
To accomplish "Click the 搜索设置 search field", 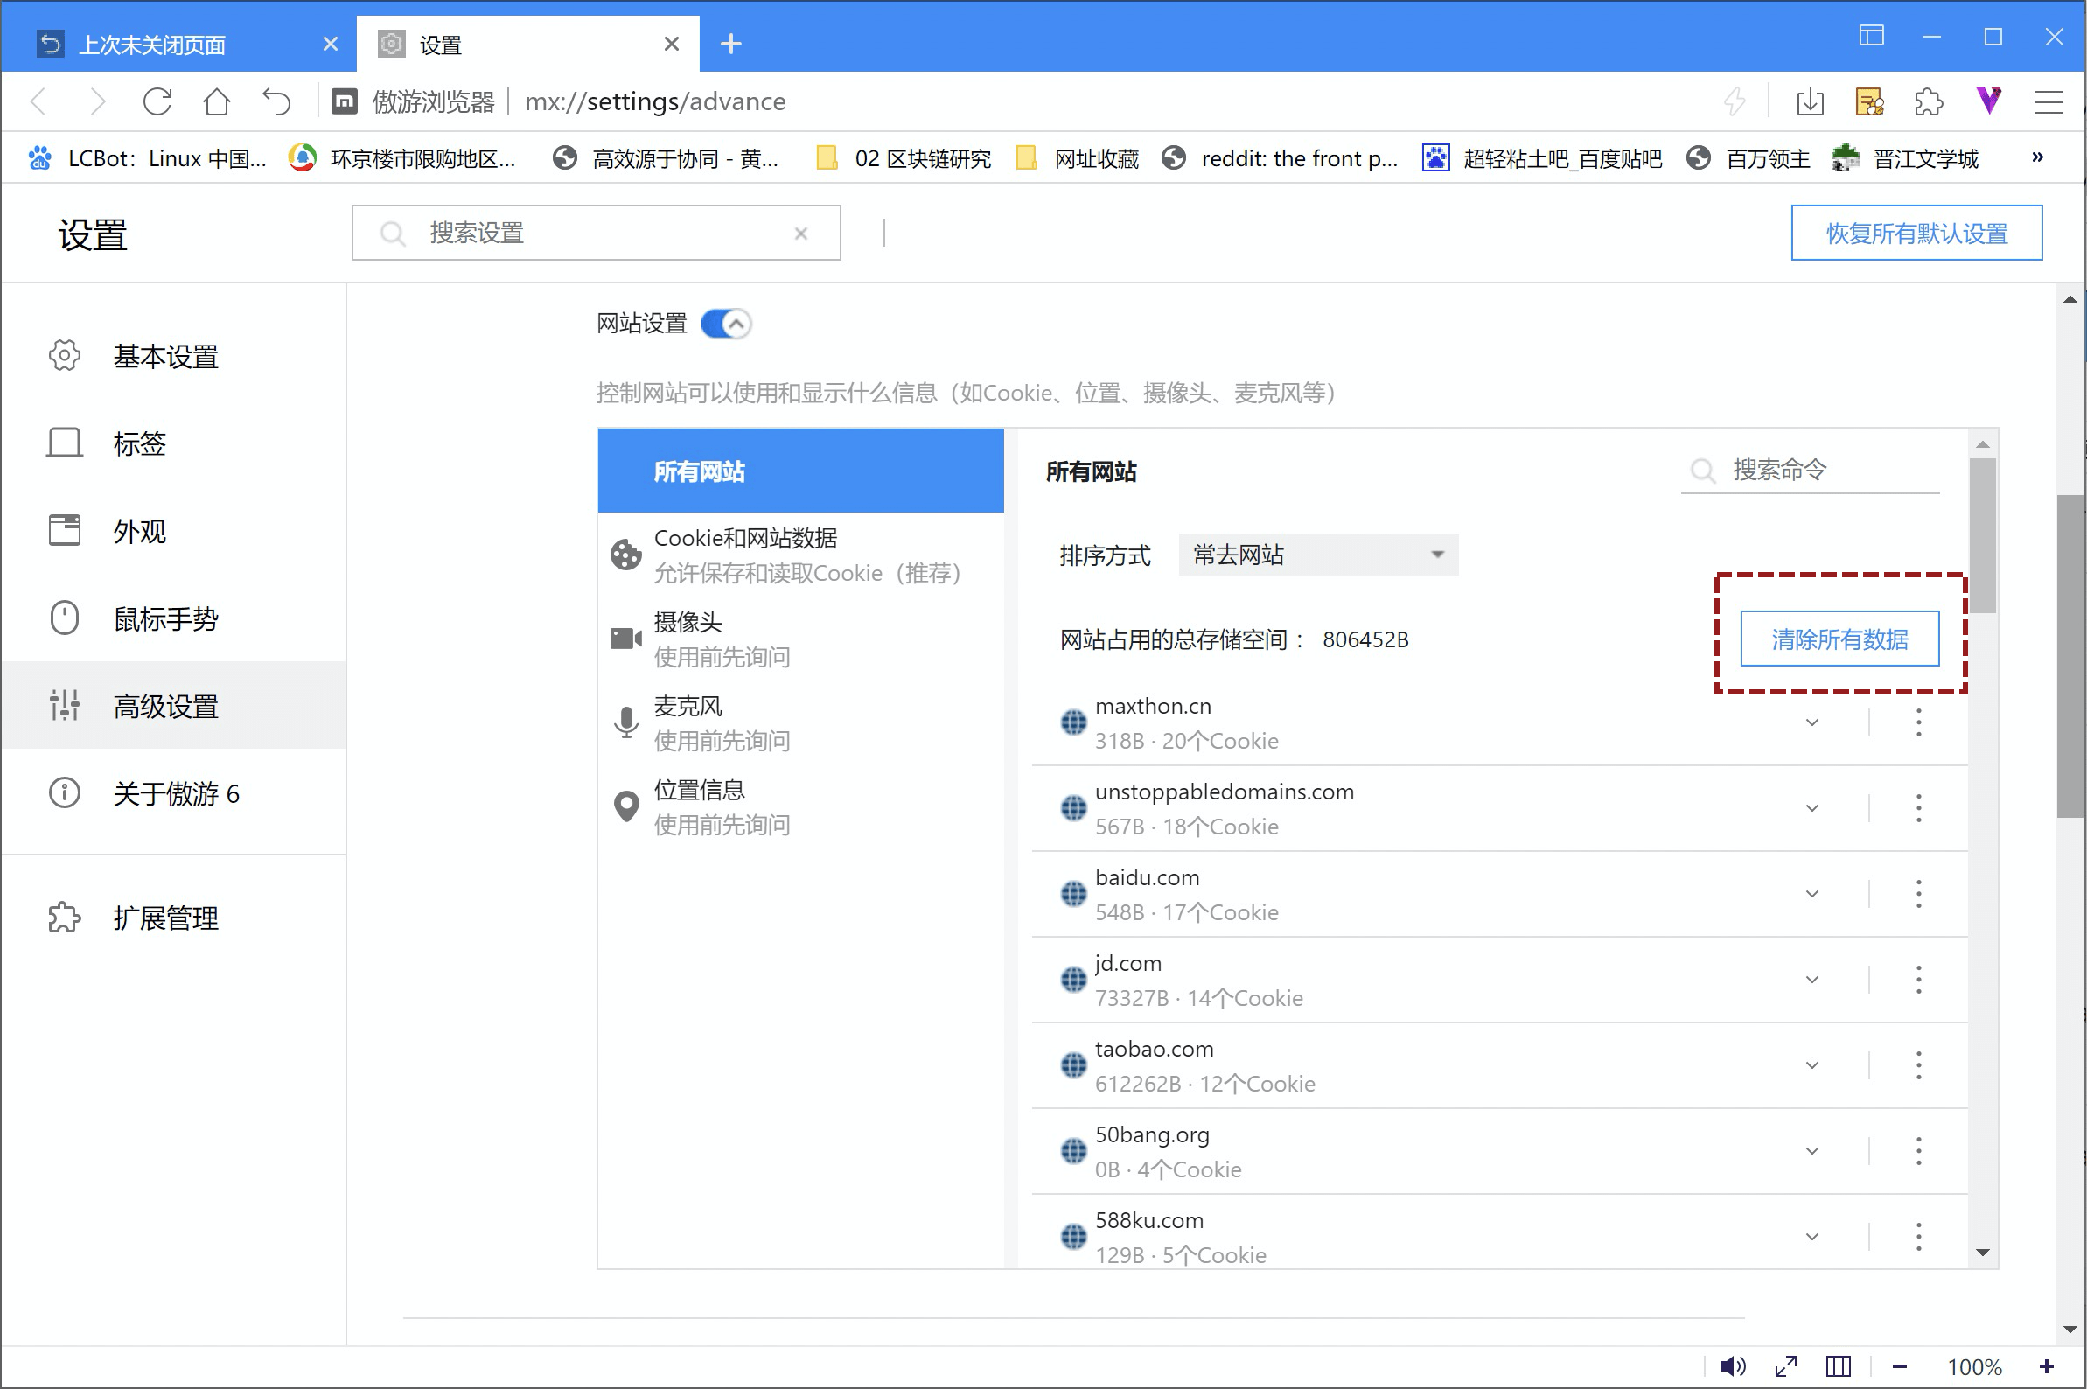I will pos(597,233).
